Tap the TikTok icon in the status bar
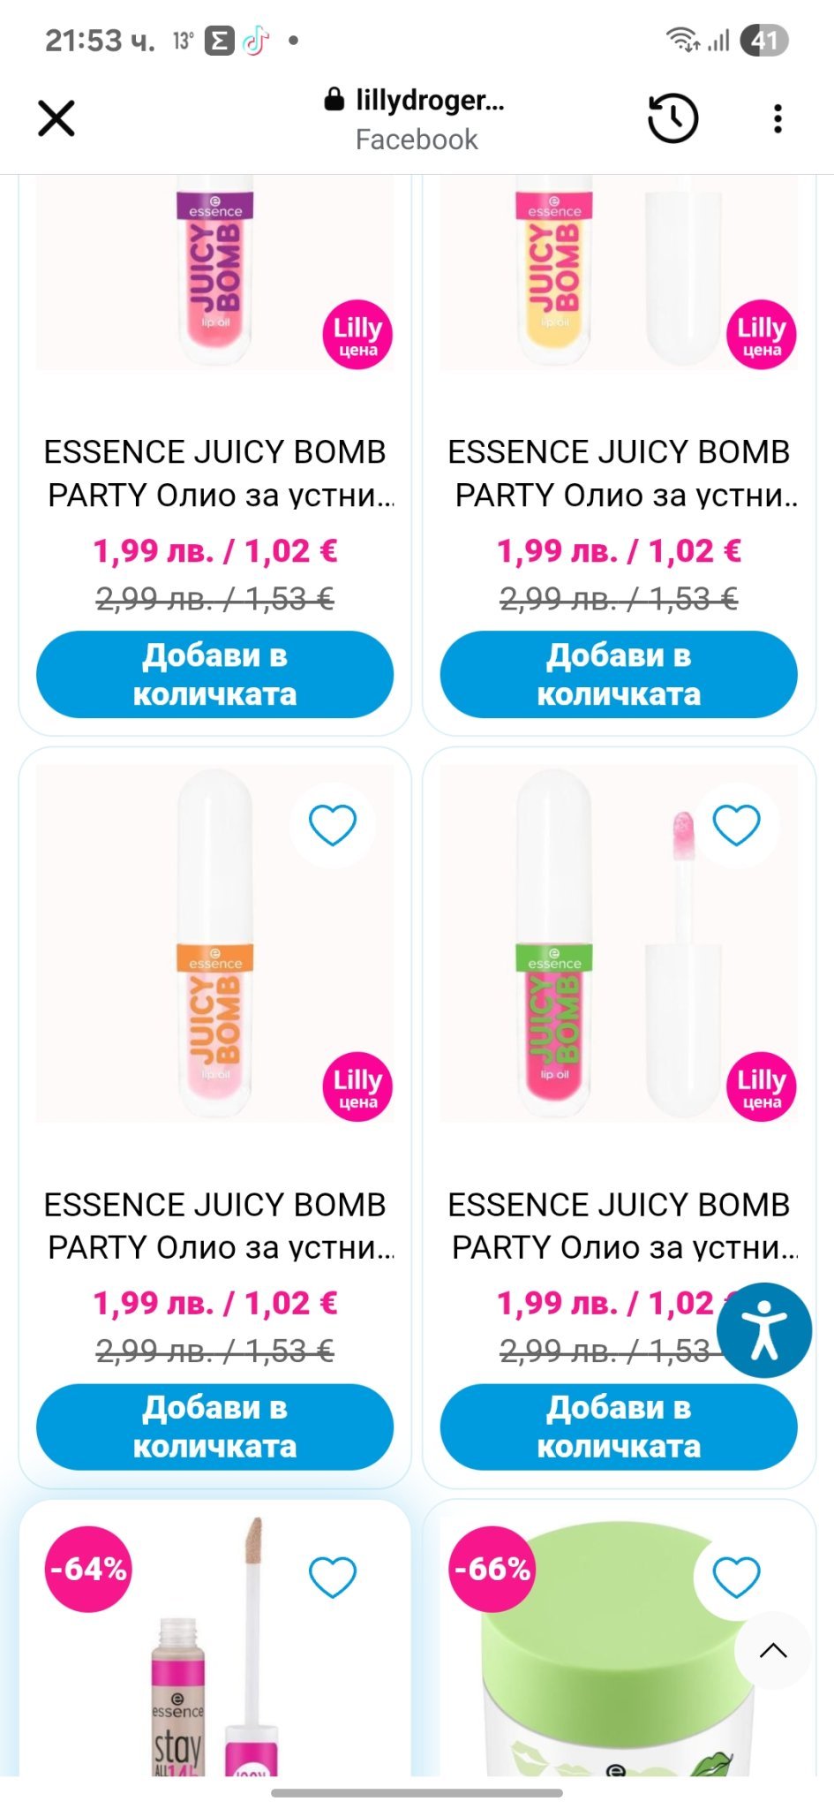This screenshot has height=1809, width=834. point(256,41)
